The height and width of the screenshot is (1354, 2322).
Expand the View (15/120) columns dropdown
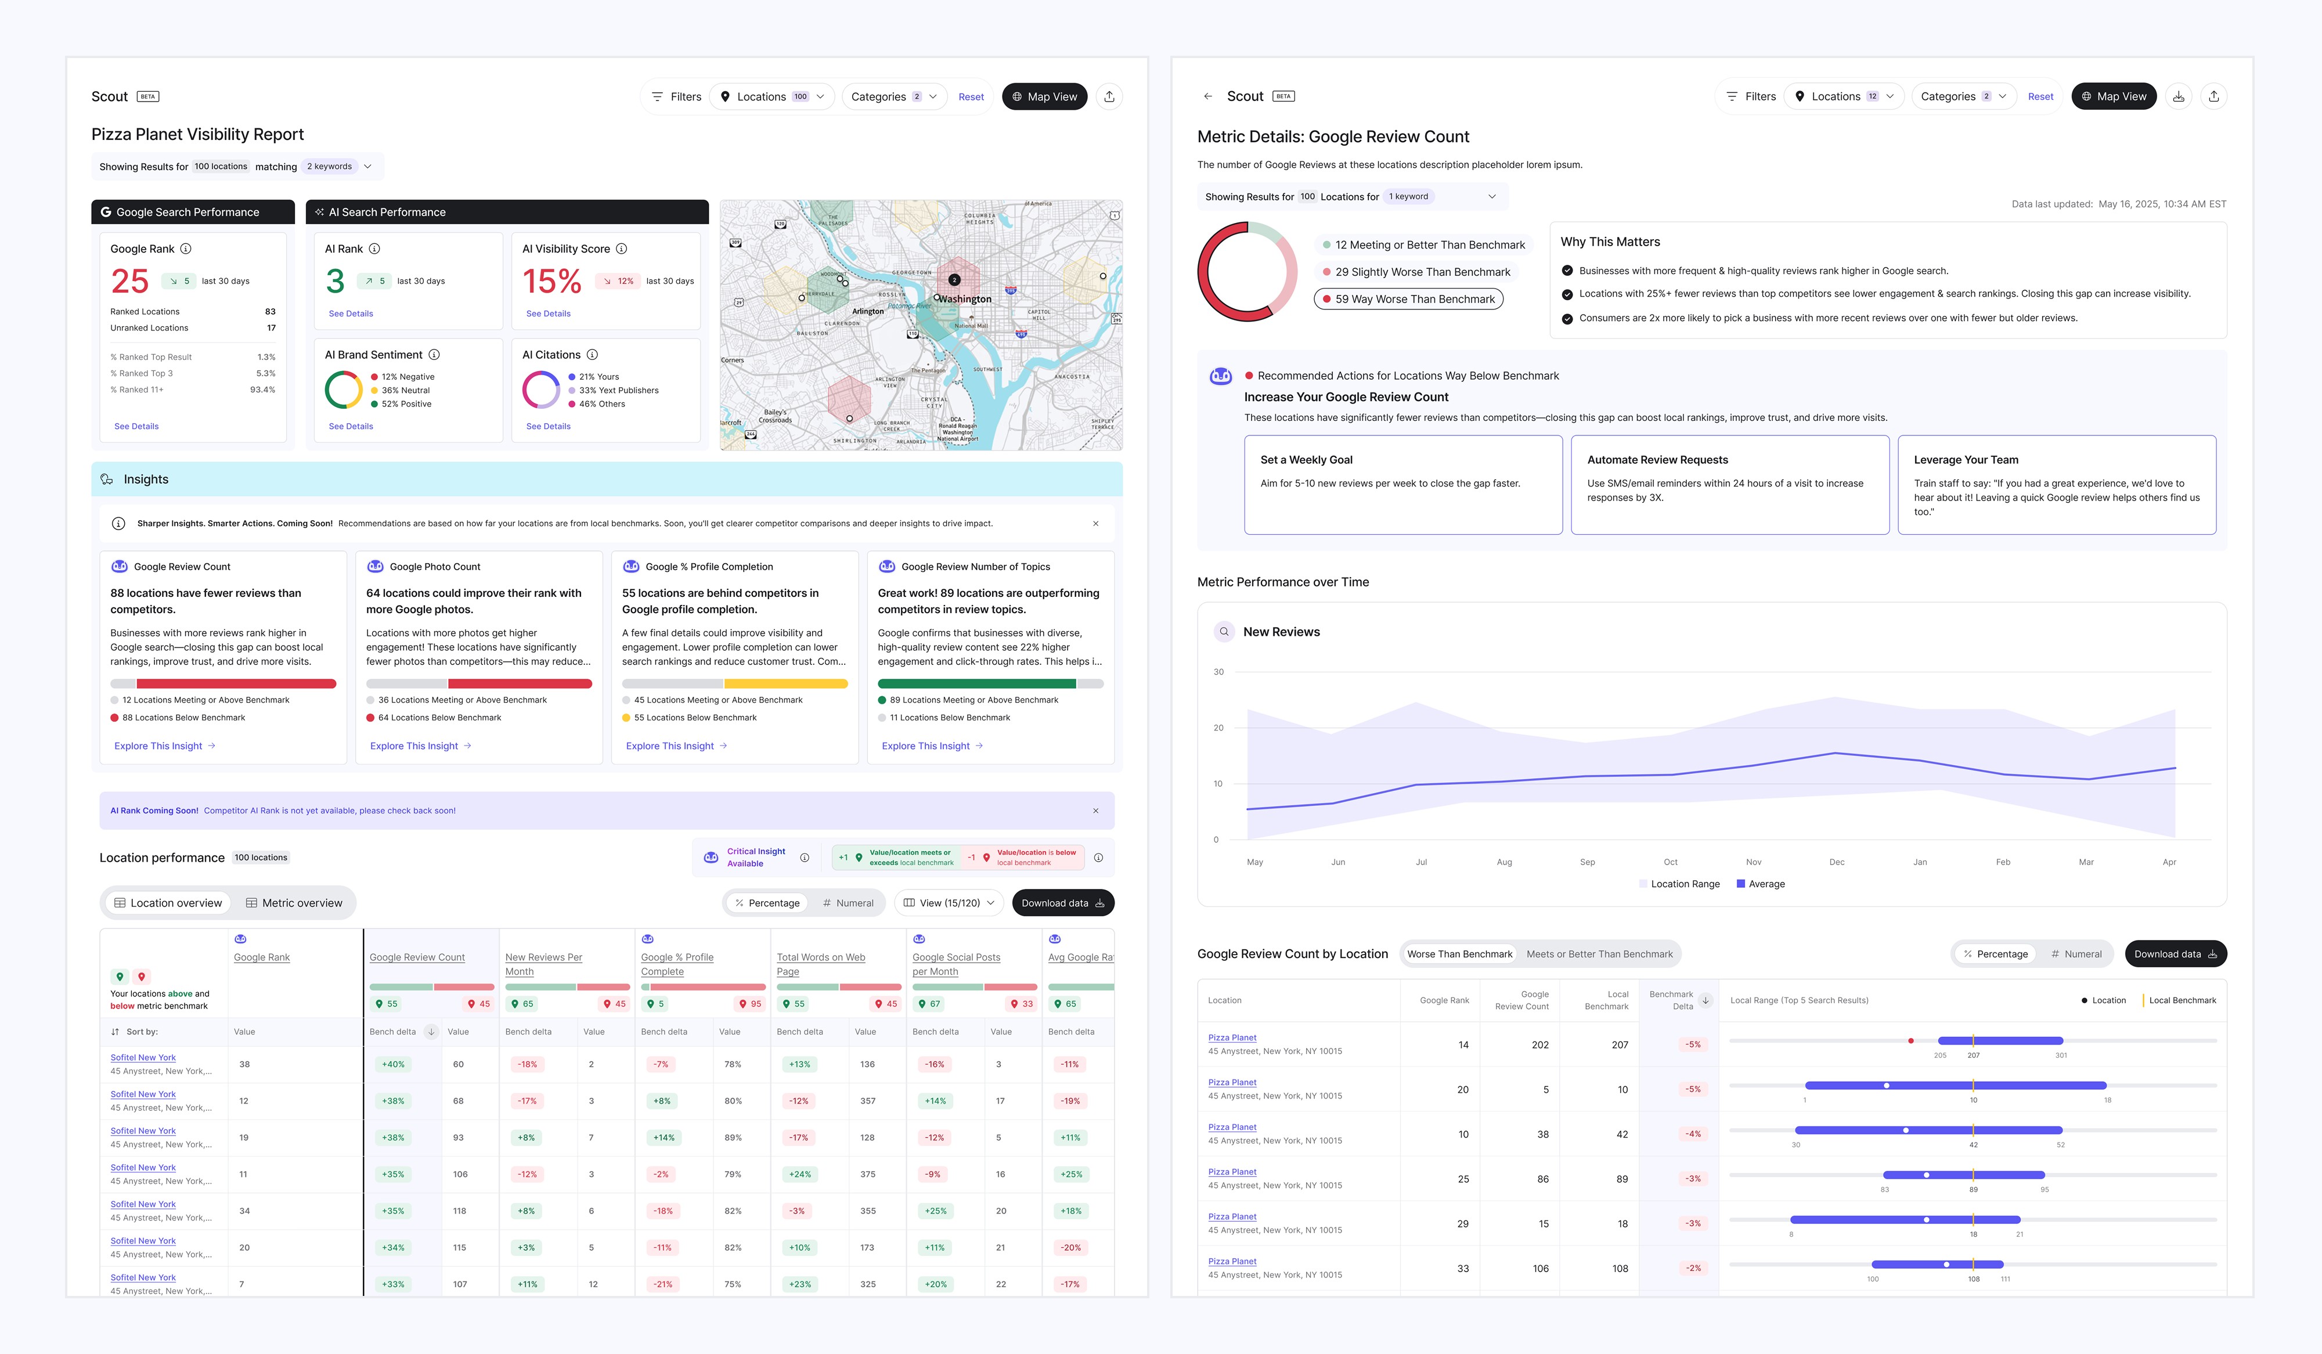coord(948,903)
